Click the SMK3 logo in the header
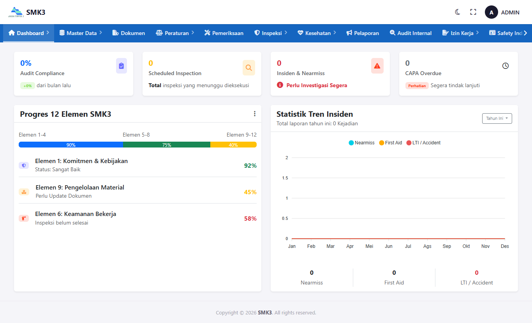Image resolution: width=532 pixels, height=323 pixels. [x=26, y=12]
